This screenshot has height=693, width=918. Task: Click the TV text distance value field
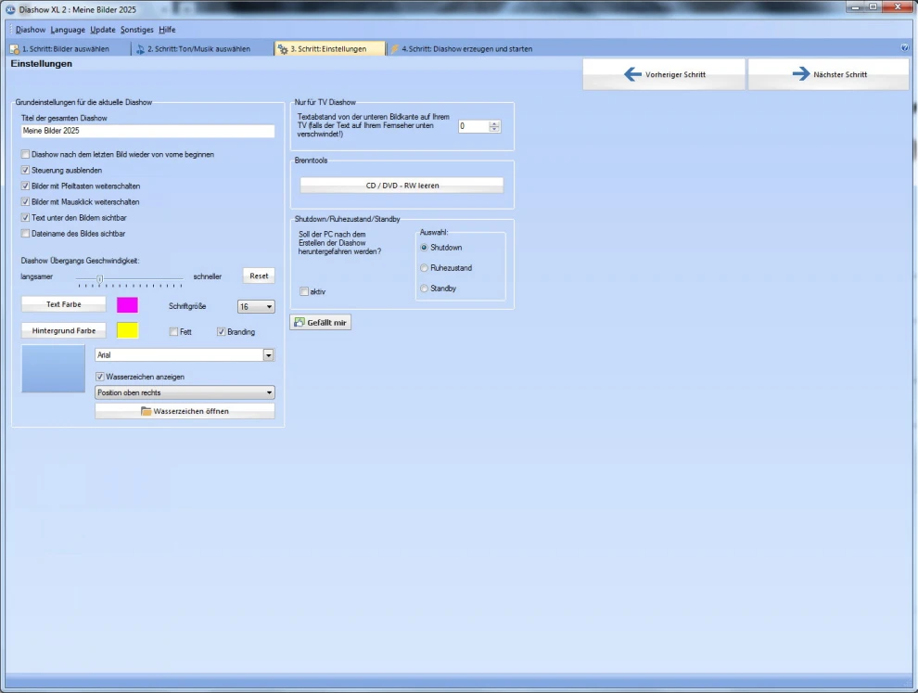pos(474,126)
